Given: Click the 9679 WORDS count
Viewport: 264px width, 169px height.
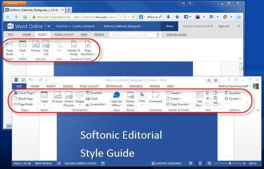Looking at the screenshot, I should coord(44,163).
